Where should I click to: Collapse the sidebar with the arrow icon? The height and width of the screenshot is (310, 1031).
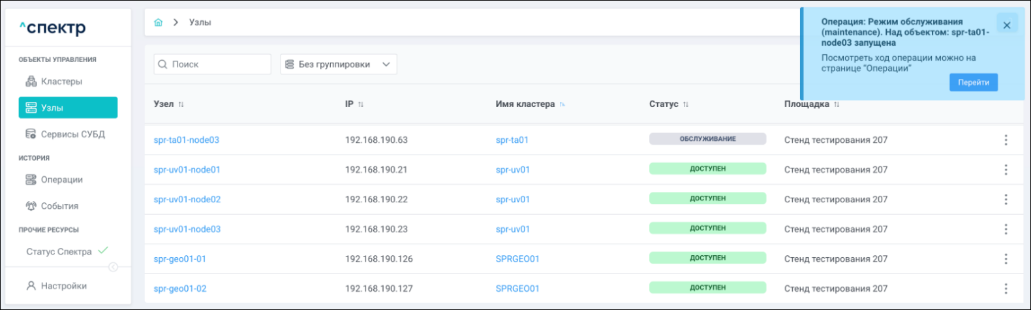[114, 267]
